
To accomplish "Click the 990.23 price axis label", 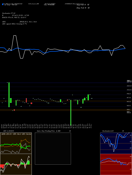I will point(129,94).
